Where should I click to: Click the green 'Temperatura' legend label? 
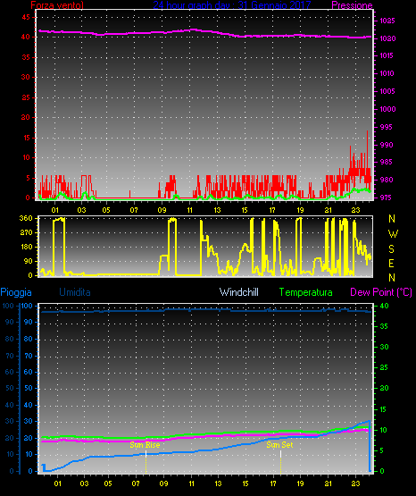(x=306, y=292)
